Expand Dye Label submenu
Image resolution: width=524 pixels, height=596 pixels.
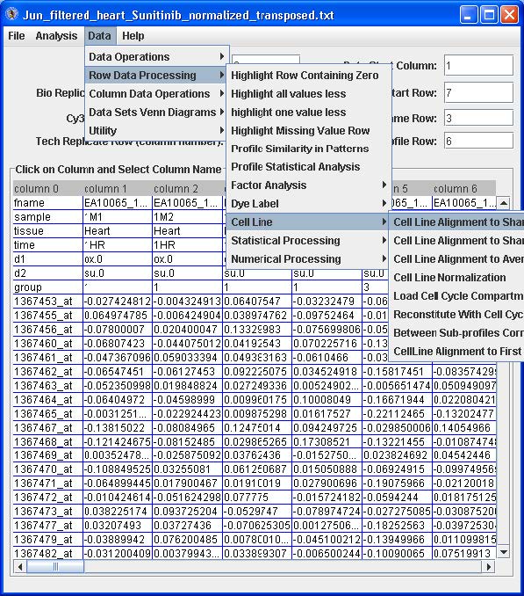click(308, 204)
